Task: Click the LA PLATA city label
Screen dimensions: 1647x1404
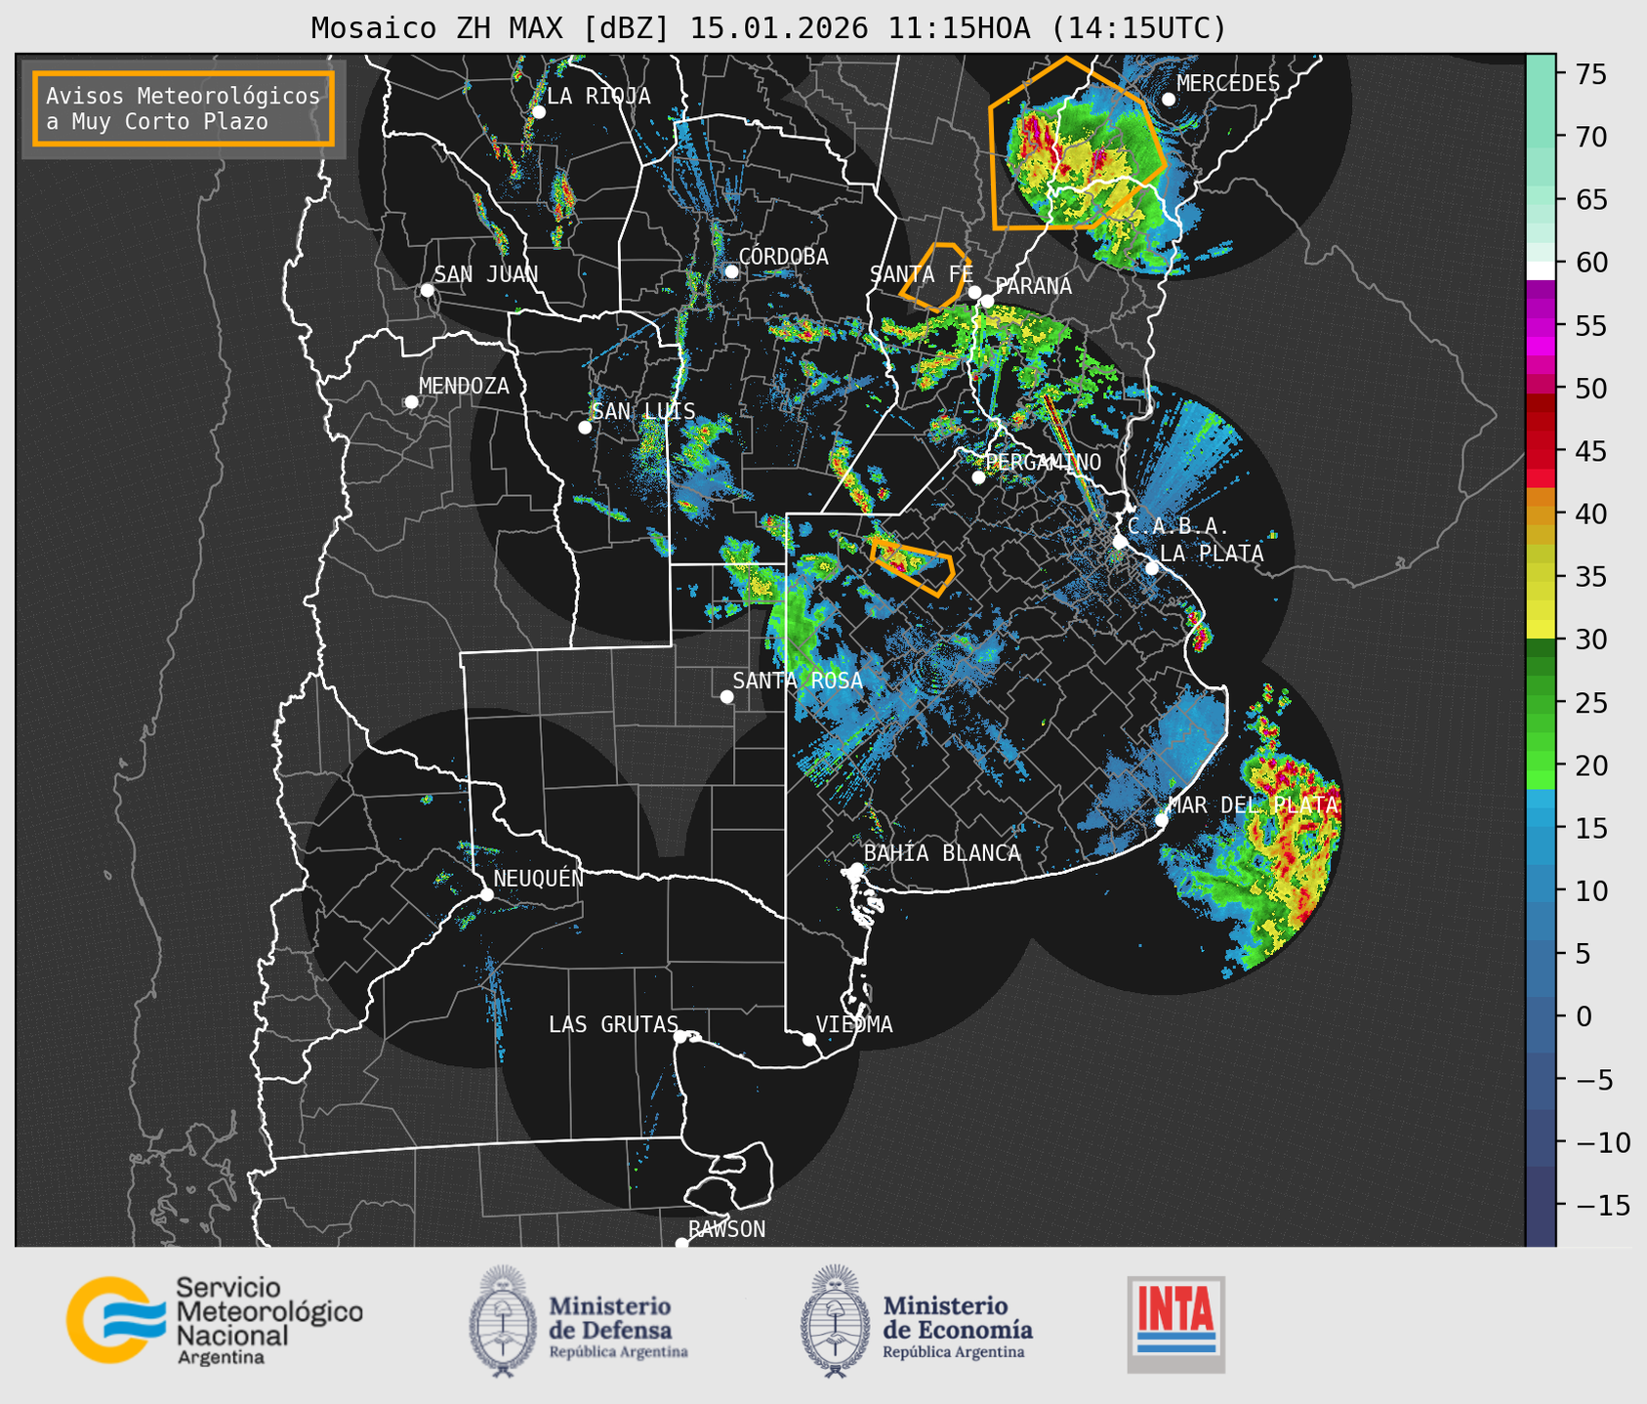Action: 1212,554
